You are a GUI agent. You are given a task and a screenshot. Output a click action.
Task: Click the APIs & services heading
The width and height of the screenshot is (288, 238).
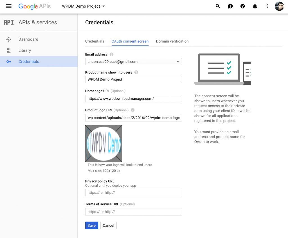click(38, 23)
